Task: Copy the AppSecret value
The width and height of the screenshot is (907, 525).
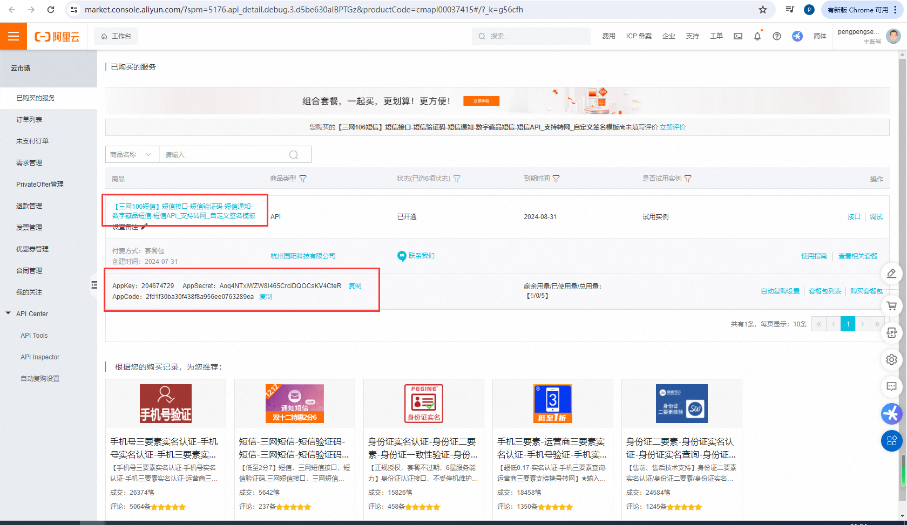Action: click(355, 286)
